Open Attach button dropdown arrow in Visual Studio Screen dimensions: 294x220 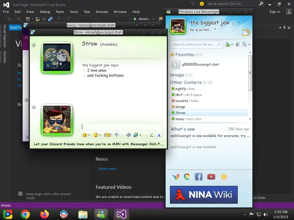[x=153, y=19]
